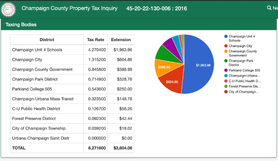Image resolution: width=278 pixels, height=161 pixels.
Task: Click tax rate 0.126700
Action: [x=97, y=109]
